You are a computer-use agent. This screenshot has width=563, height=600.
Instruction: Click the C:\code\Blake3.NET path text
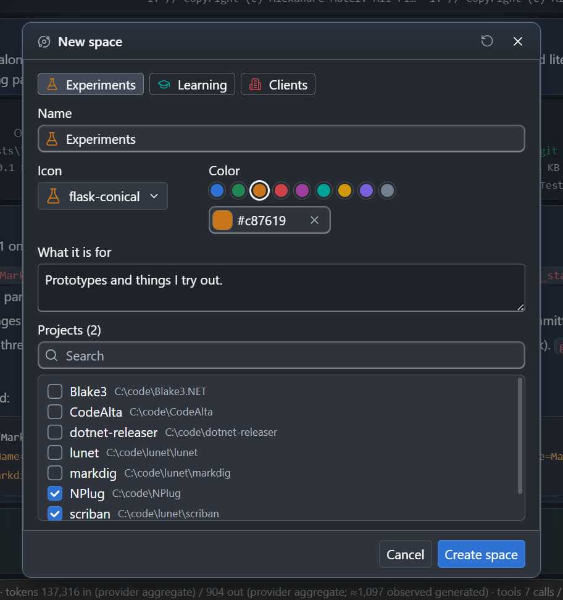click(161, 391)
